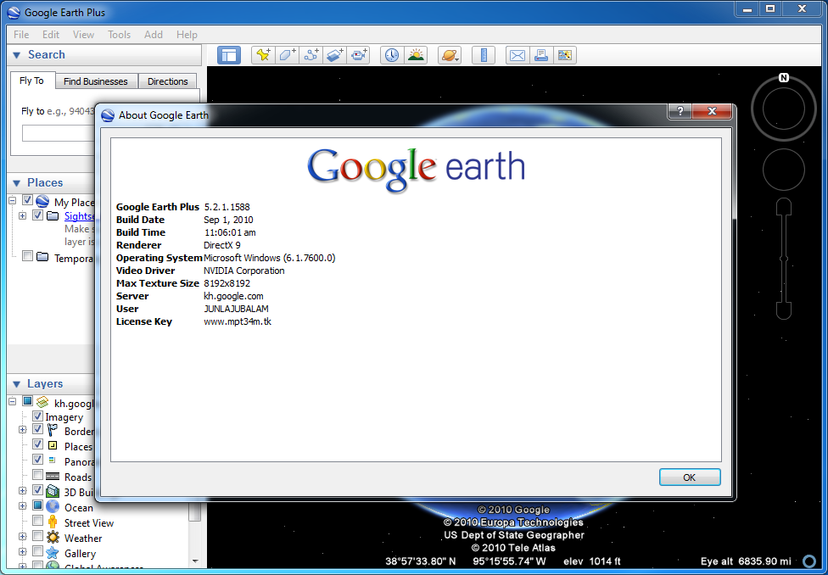This screenshot has width=828, height=575.
Task: Collapse the Places panel
Action: (x=16, y=182)
